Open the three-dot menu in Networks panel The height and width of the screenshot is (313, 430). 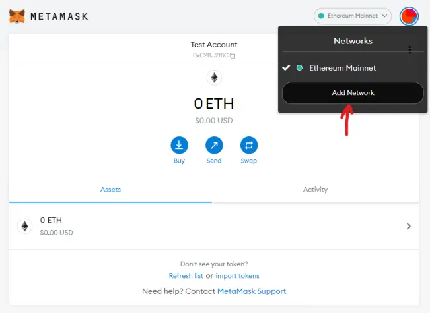pyautogui.click(x=410, y=49)
